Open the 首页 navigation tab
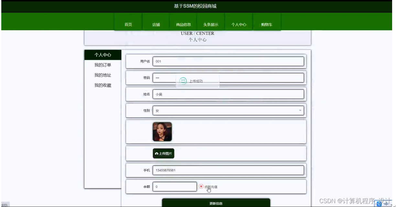This screenshot has width=396, height=207. point(128,22)
